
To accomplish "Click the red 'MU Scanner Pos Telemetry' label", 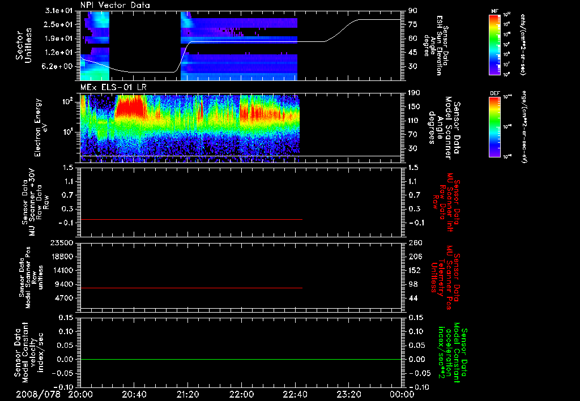I will tap(445, 277).
